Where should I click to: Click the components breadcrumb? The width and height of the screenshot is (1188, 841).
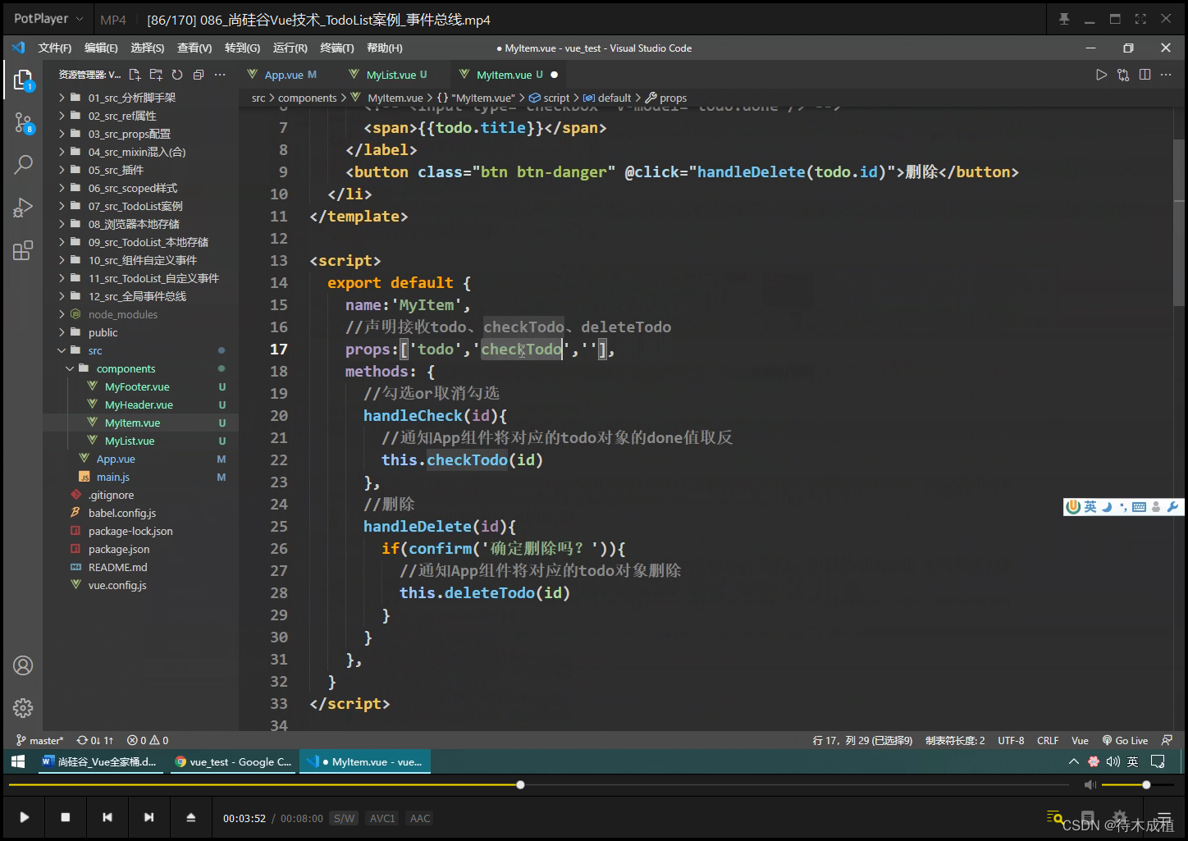tap(307, 98)
